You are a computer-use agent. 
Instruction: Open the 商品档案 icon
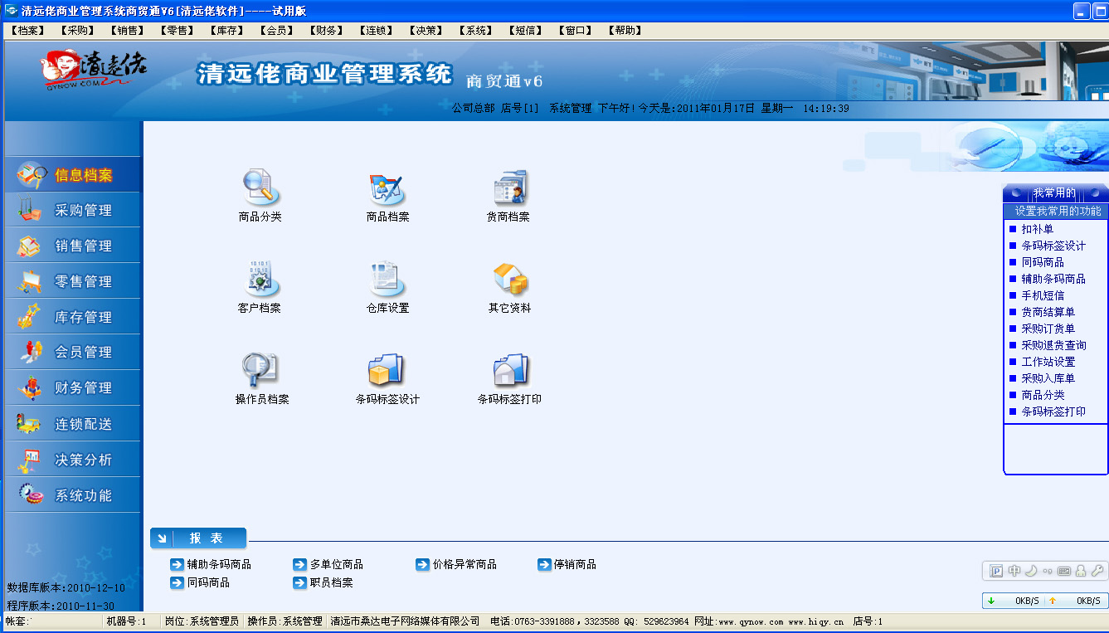click(387, 189)
